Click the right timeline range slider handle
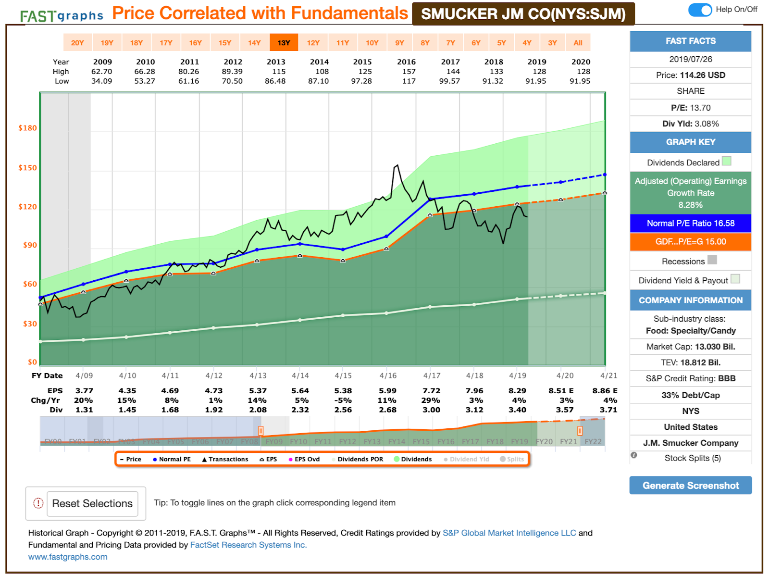Screen dimensions: 769x574 [x=580, y=431]
